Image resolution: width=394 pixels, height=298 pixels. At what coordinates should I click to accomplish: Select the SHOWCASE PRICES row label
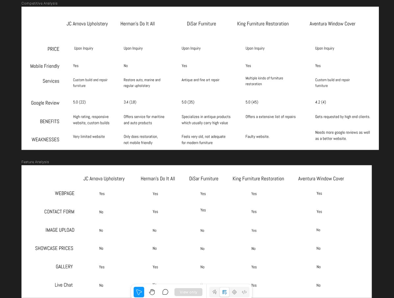[x=54, y=248]
